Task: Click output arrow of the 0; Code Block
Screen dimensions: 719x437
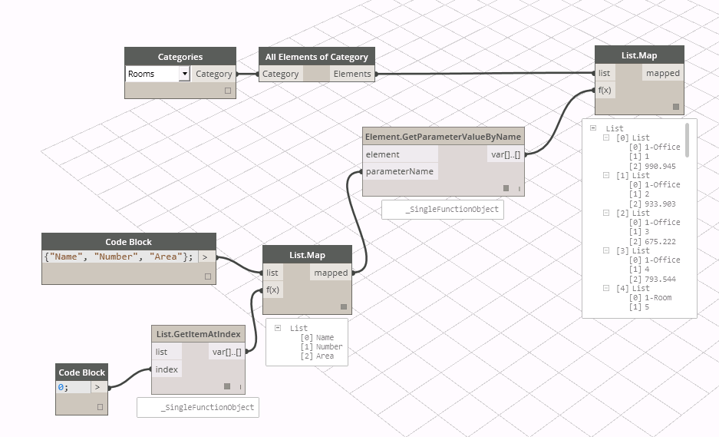Action: (x=97, y=388)
